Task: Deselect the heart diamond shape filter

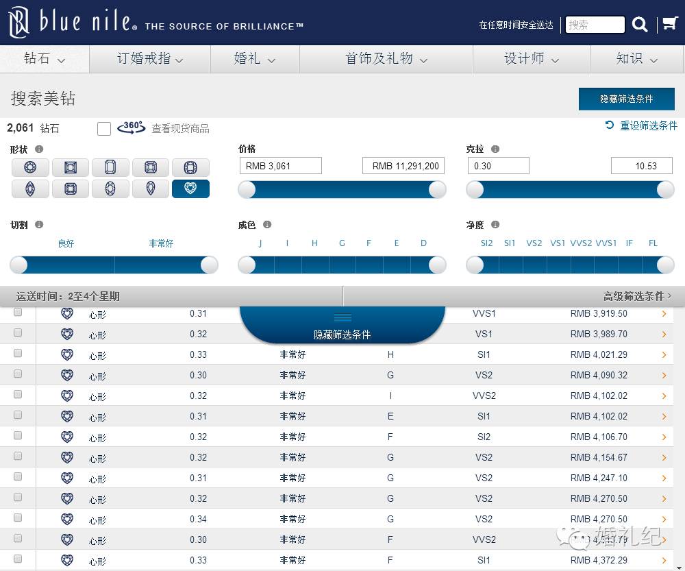Action: [190, 189]
